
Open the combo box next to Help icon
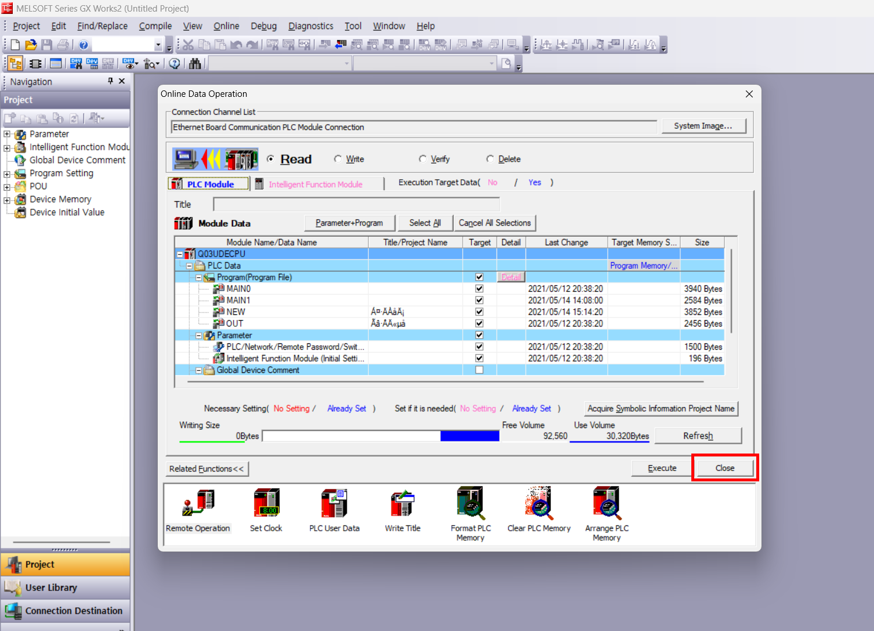(x=128, y=45)
